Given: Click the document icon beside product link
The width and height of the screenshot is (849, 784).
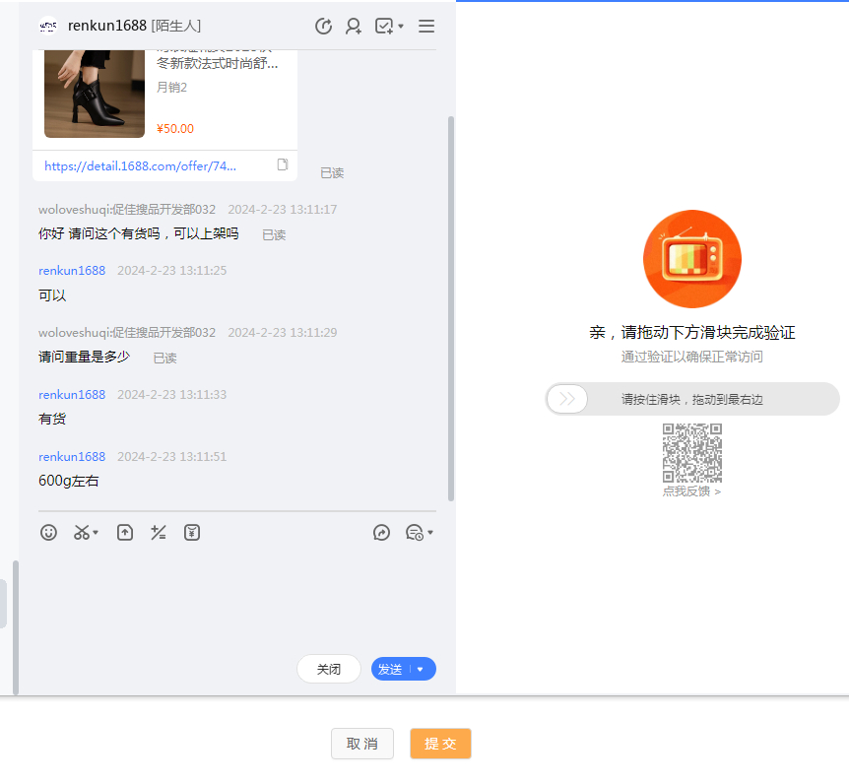Looking at the screenshot, I should pyautogui.click(x=283, y=165).
